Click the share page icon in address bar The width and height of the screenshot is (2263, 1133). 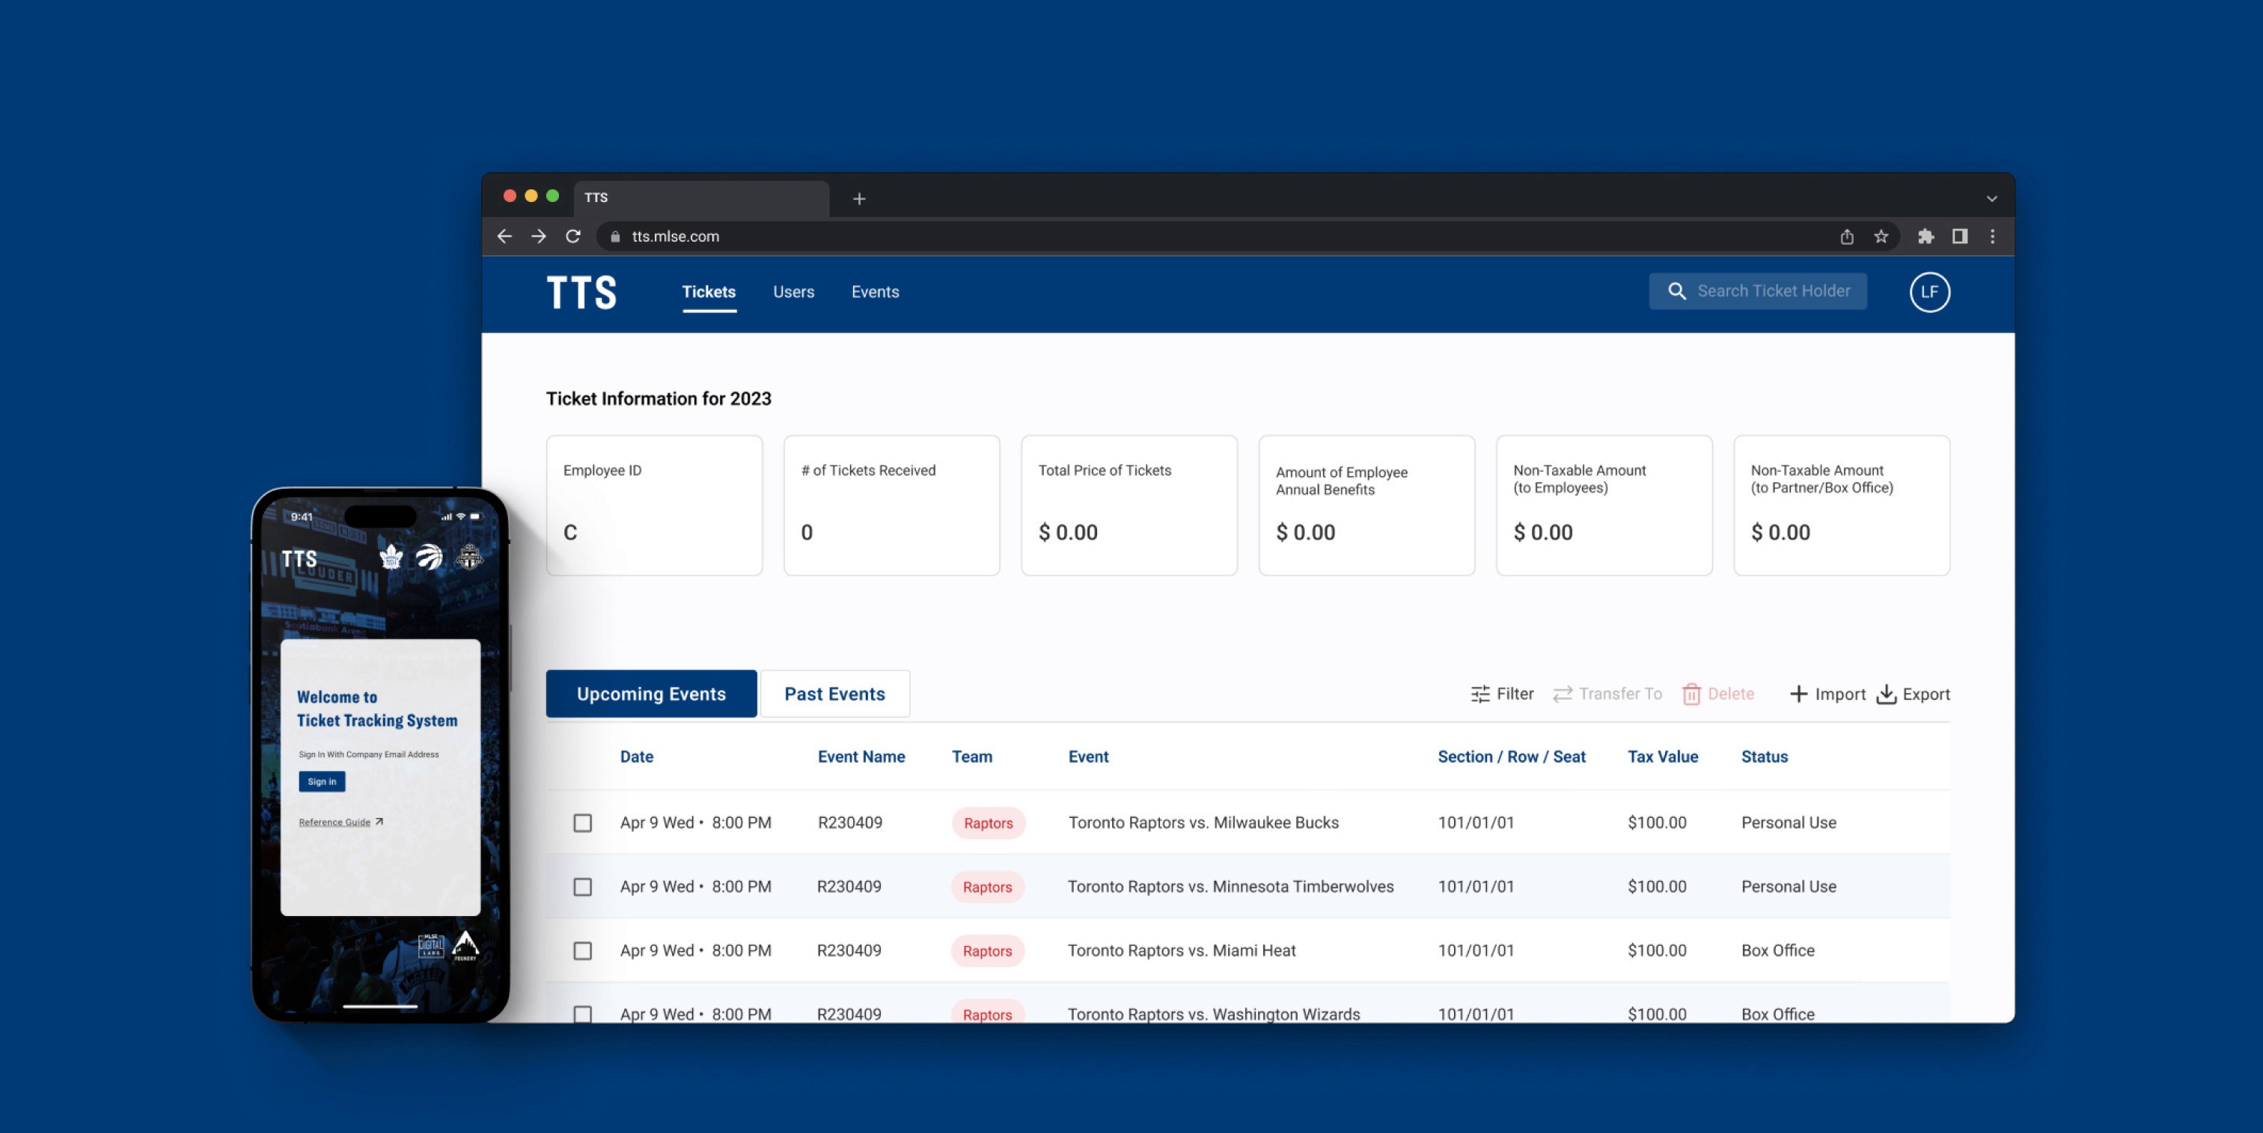point(1847,236)
